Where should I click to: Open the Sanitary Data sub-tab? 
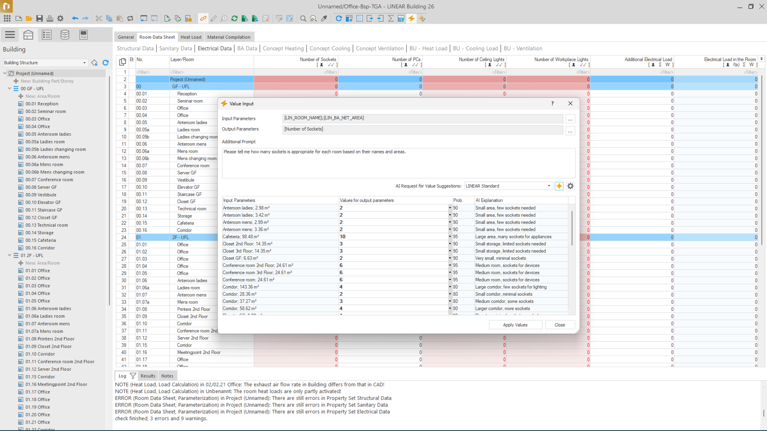[176, 48]
